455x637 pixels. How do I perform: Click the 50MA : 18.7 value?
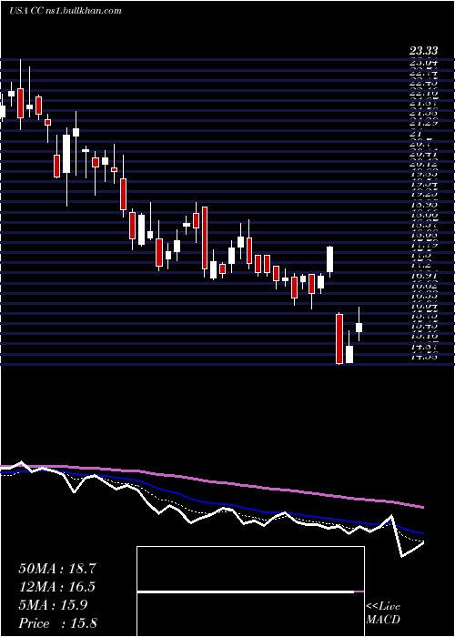click(57, 569)
